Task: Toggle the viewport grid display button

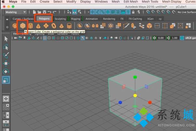Action: (x=45, y=38)
